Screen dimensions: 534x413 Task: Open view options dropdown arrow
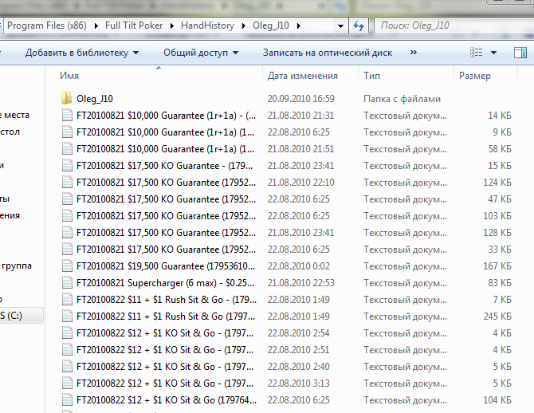click(x=493, y=53)
